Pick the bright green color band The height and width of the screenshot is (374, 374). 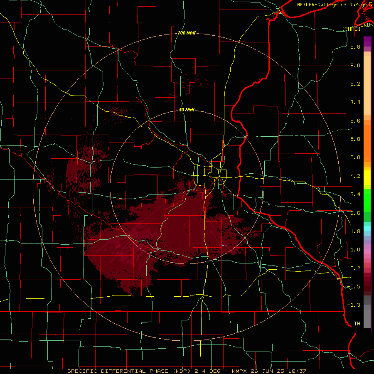point(367,201)
